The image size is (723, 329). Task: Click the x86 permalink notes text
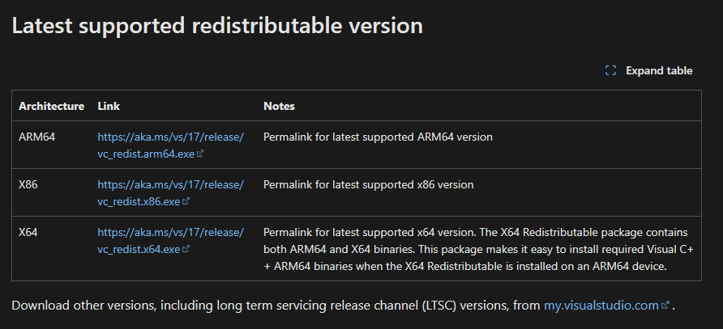click(x=368, y=184)
